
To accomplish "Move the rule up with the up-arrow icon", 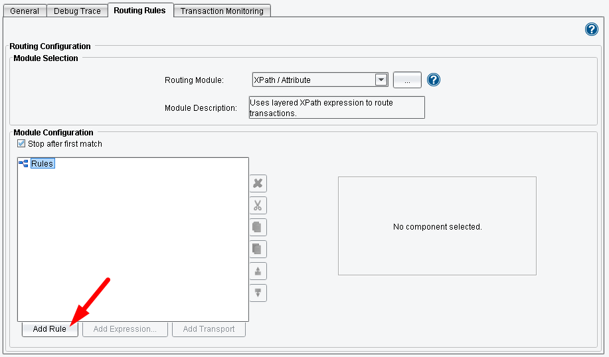I will [x=258, y=271].
